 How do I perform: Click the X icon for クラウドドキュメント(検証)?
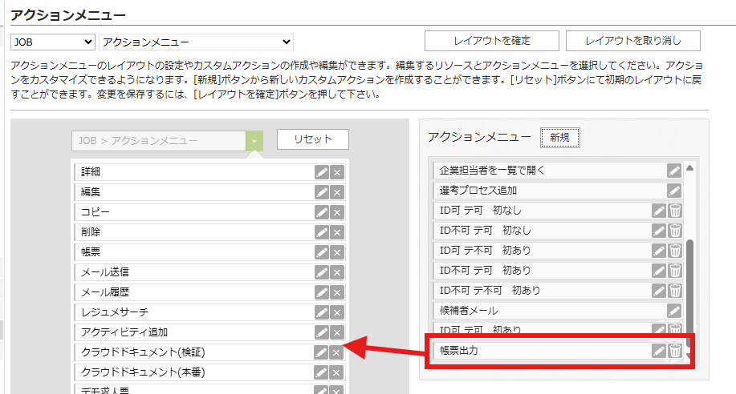337,352
